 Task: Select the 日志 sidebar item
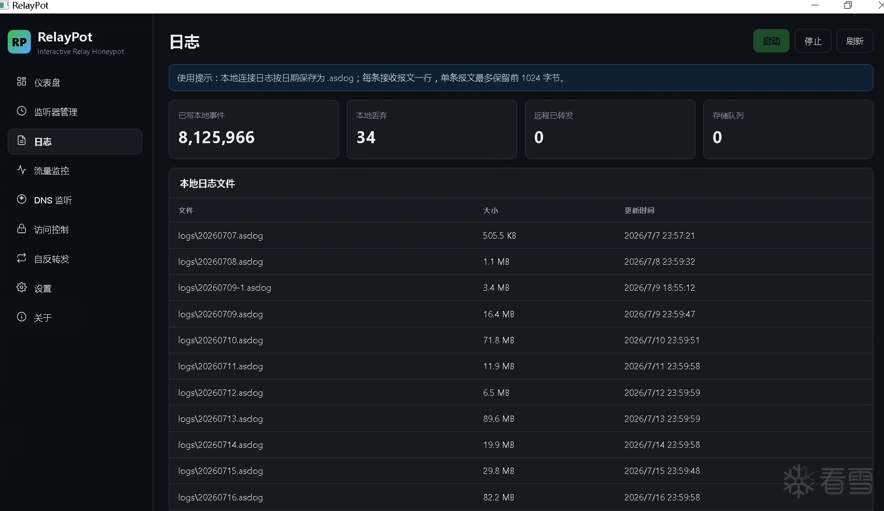tap(75, 141)
